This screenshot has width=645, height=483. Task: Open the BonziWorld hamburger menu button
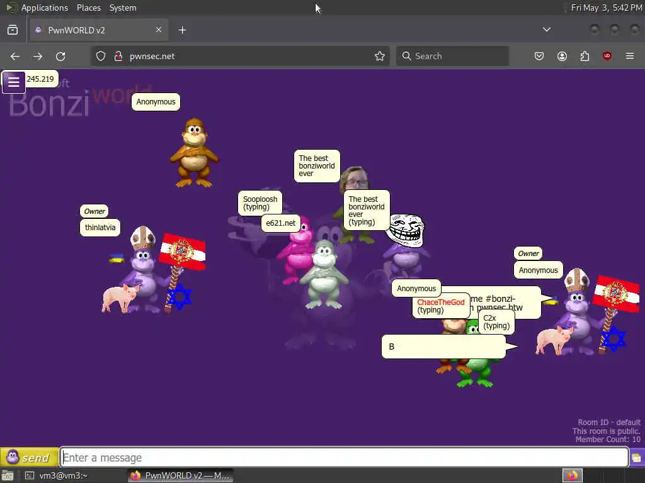(14, 82)
